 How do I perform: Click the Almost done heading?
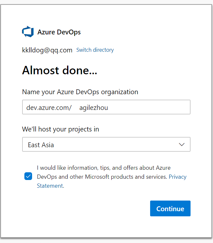60,70
